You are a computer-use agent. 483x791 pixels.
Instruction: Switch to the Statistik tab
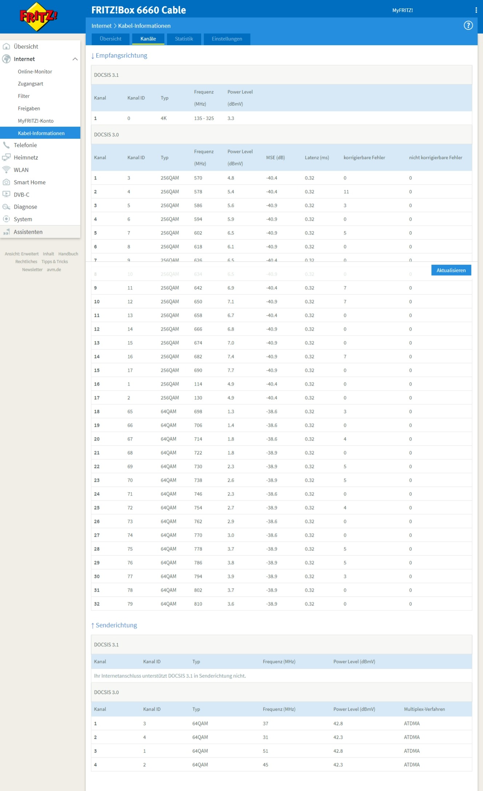pos(184,39)
